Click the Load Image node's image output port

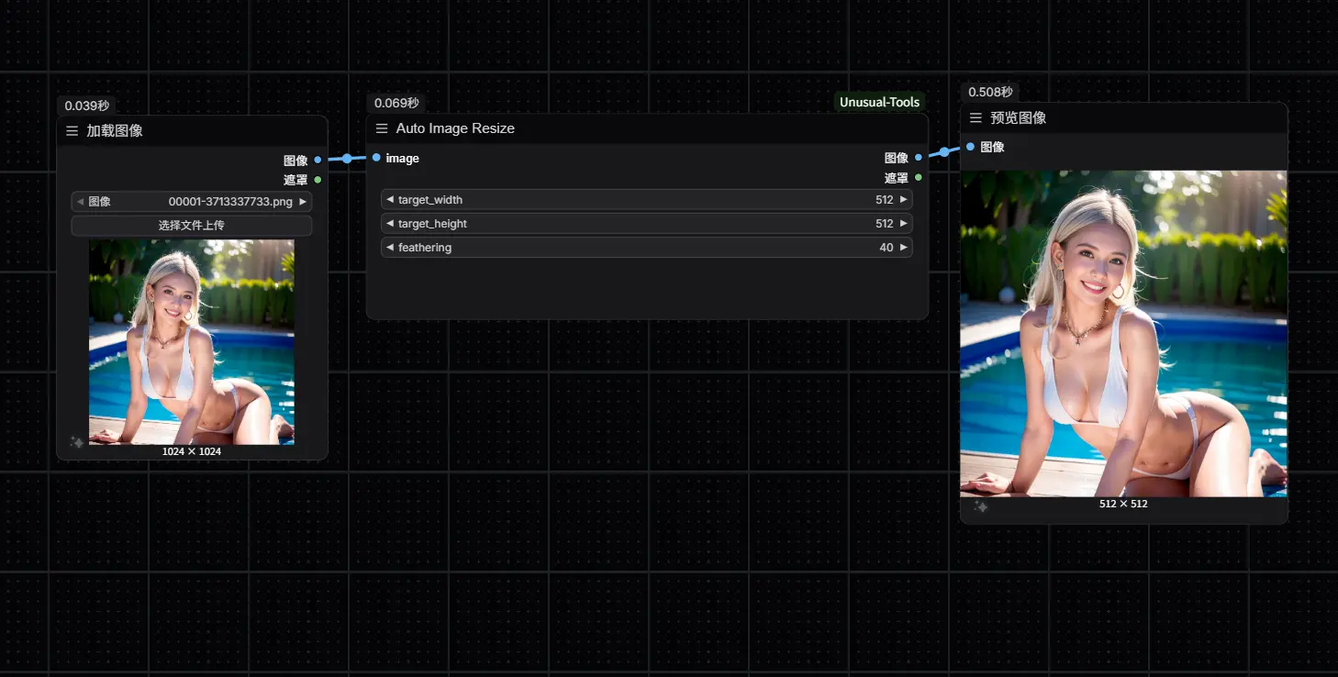(x=318, y=160)
